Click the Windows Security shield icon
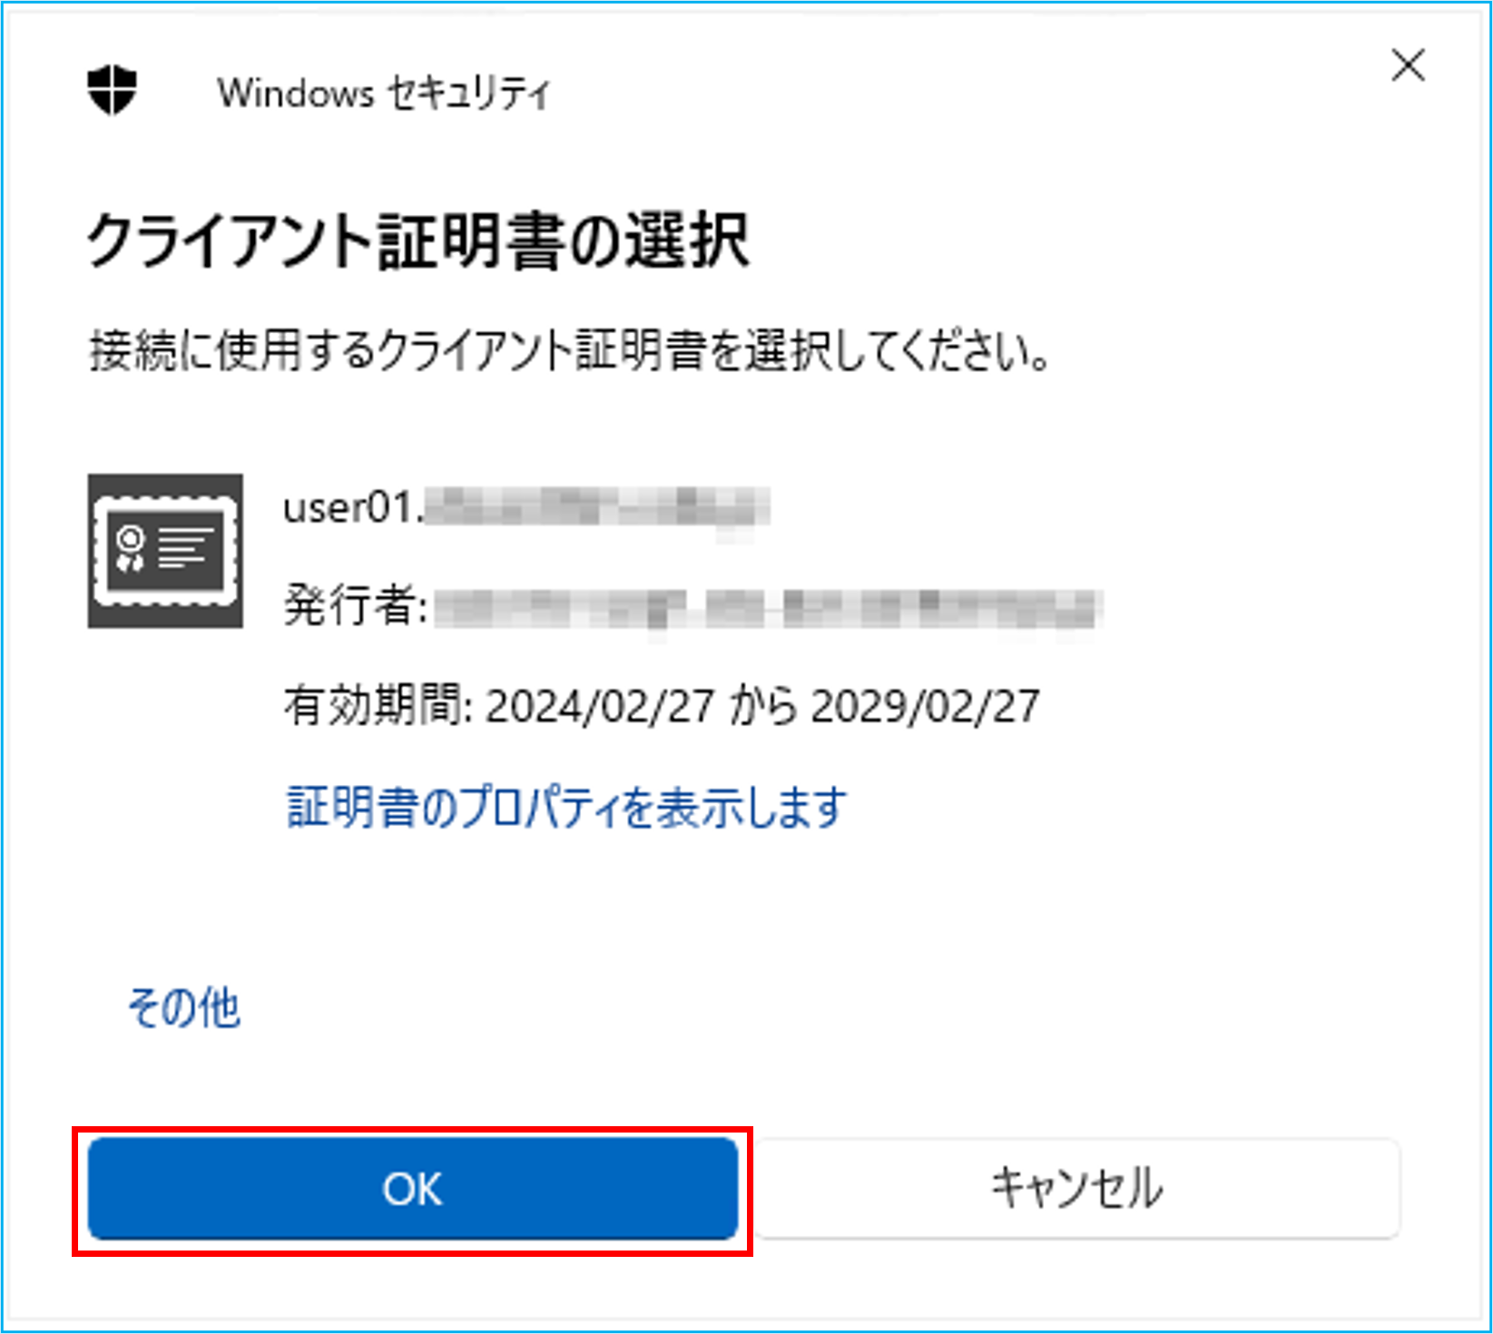The width and height of the screenshot is (1493, 1334). pyautogui.click(x=112, y=90)
